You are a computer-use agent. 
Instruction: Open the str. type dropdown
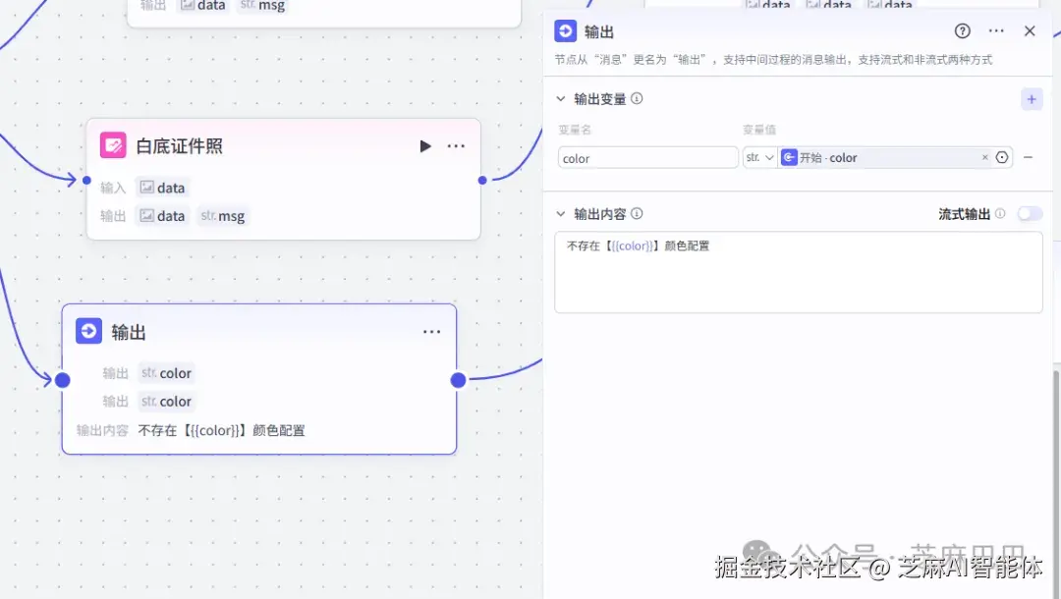point(759,157)
